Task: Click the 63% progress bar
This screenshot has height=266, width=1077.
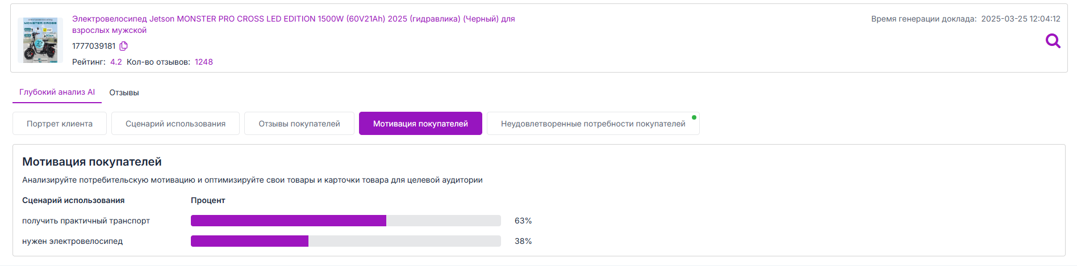Action: (345, 221)
